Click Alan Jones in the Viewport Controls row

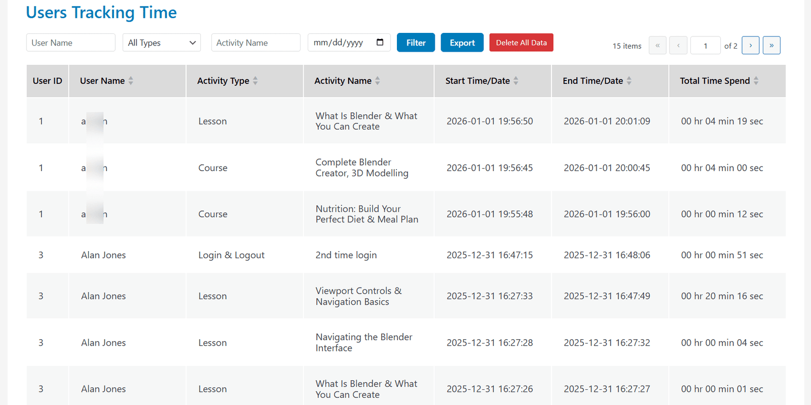[x=103, y=296]
